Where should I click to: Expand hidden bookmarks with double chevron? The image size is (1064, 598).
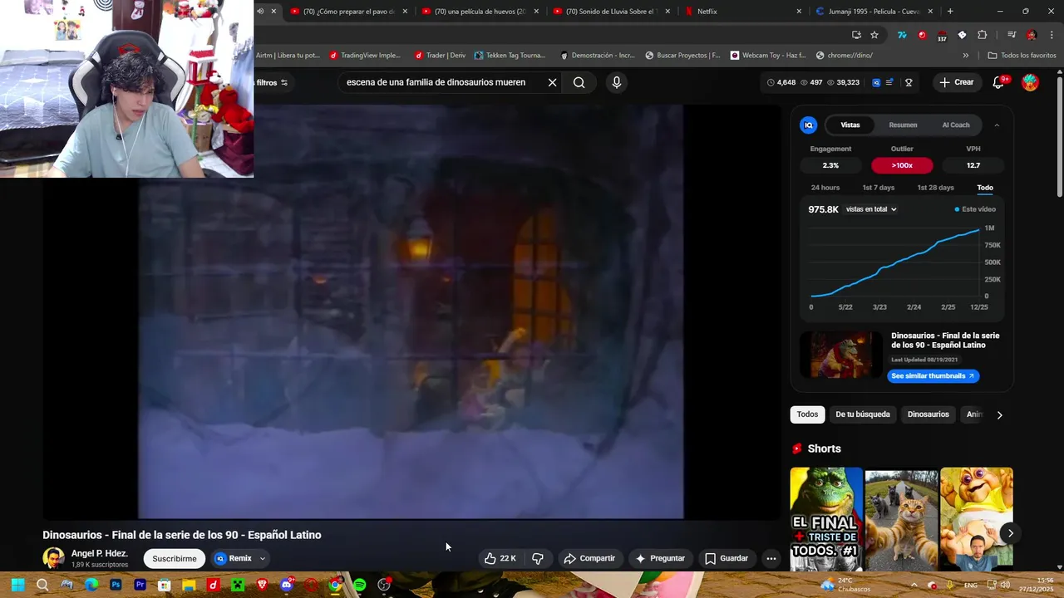965,56
